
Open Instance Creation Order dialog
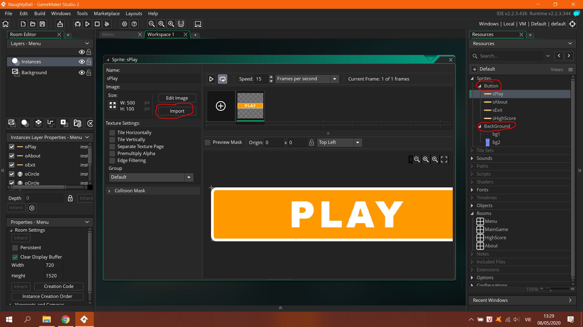pyautogui.click(x=47, y=296)
